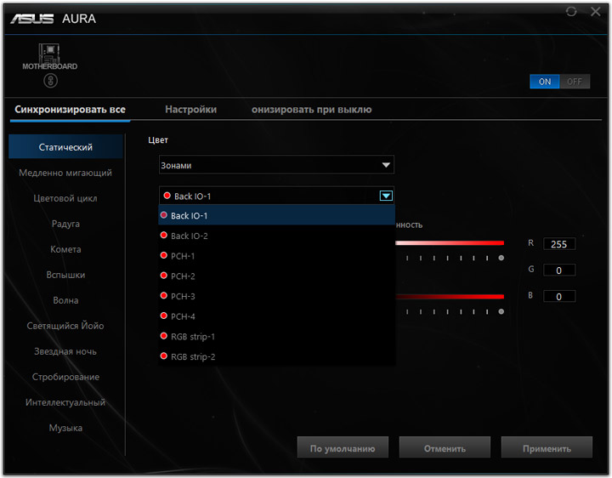Open the shutdown sync tab
The height and width of the screenshot is (478, 612).
[311, 110]
